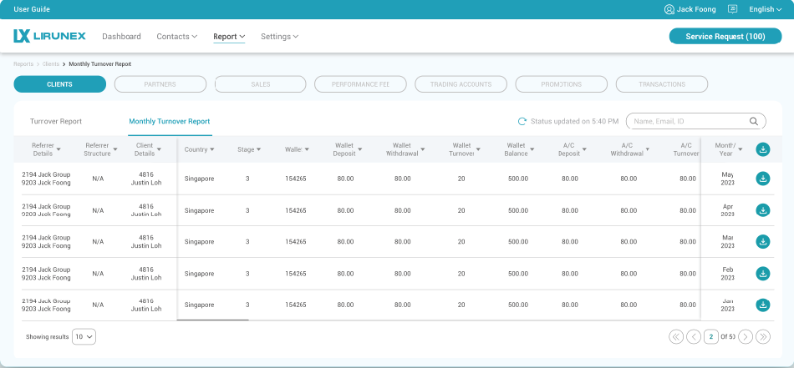Sort by Client Details column arrow
Screen dimensions: 794x368
pyautogui.click(x=159, y=149)
